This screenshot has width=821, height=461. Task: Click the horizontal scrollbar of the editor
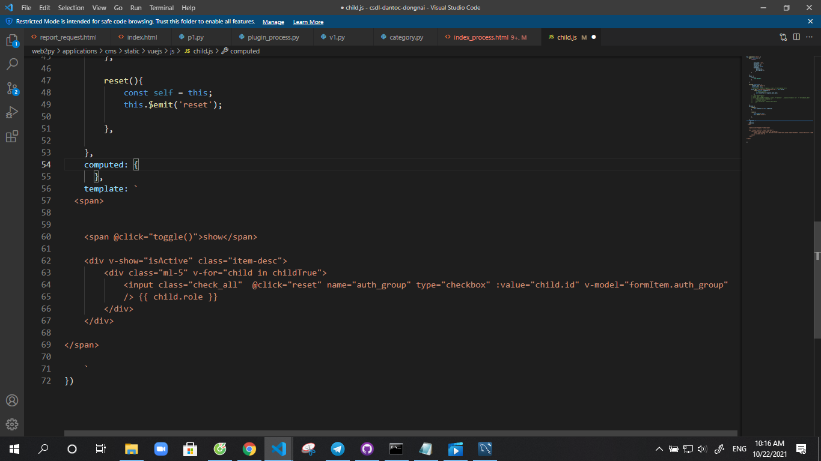pyautogui.click(x=400, y=433)
